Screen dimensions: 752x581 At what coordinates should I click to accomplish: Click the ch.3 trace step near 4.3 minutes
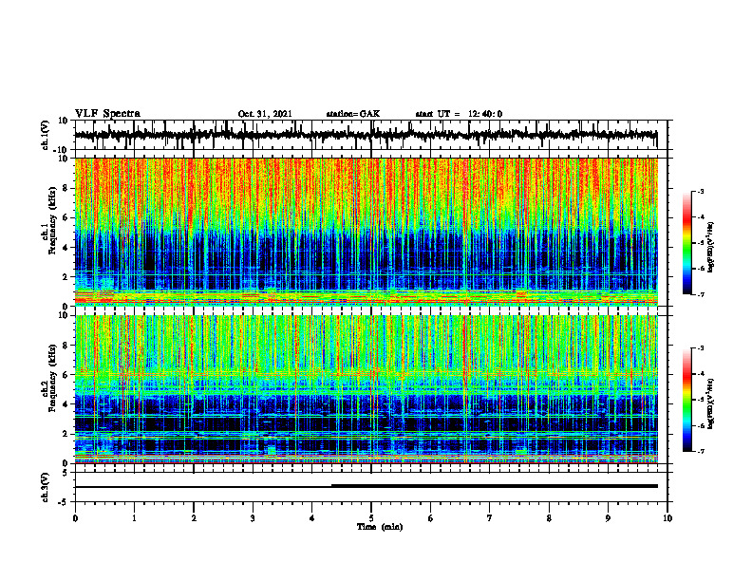[332, 486]
